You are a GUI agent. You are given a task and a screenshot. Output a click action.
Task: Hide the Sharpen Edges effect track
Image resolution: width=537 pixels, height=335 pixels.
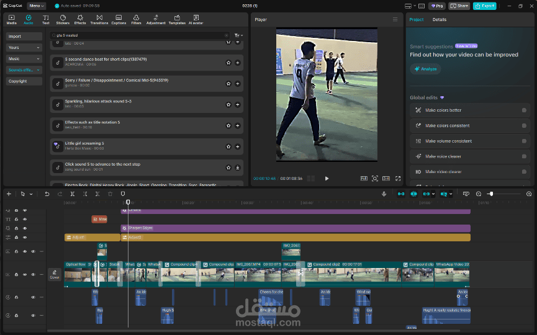(x=25, y=228)
